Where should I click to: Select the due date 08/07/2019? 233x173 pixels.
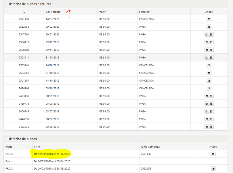click(52, 111)
